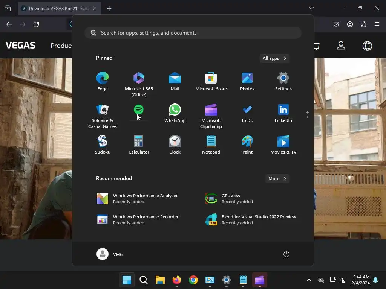The width and height of the screenshot is (386, 289).
Task: Open the list all tabs dropdown
Action: click(311, 8)
